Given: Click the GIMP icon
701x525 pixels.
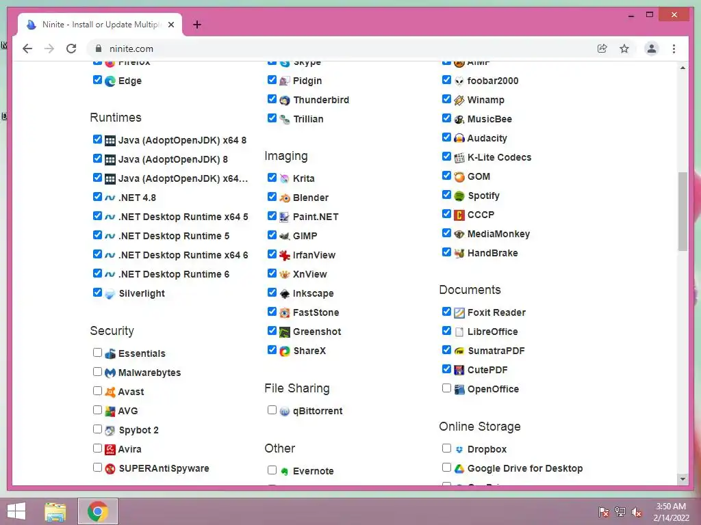Looking at the screenshot, I should [284, 236].
